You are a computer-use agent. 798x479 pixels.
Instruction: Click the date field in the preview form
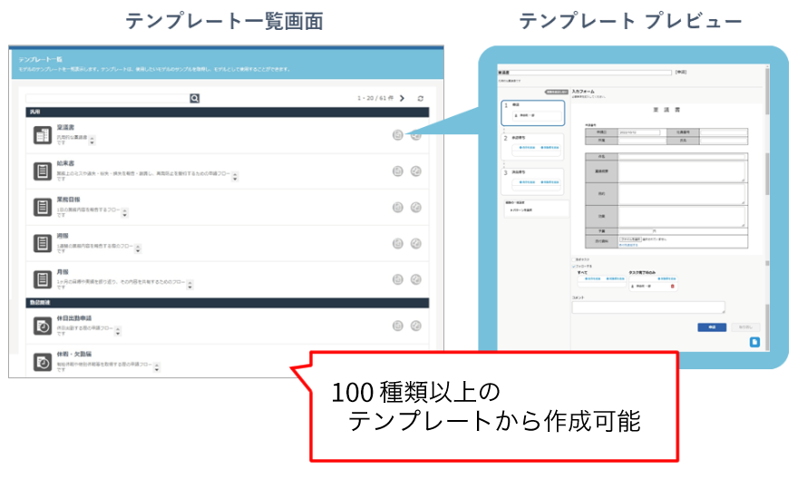pos(639,132)
